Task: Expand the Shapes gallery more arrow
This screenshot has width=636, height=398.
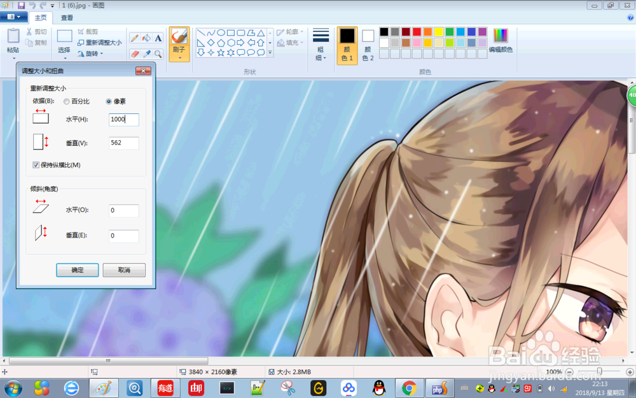Action: coord(270,53)
